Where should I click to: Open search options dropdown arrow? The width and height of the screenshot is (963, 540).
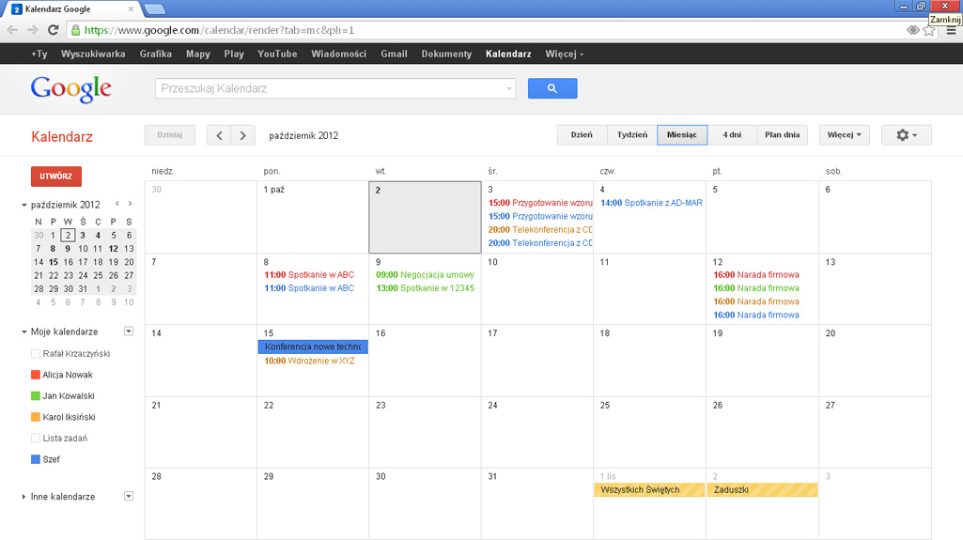tap(508, 89)
